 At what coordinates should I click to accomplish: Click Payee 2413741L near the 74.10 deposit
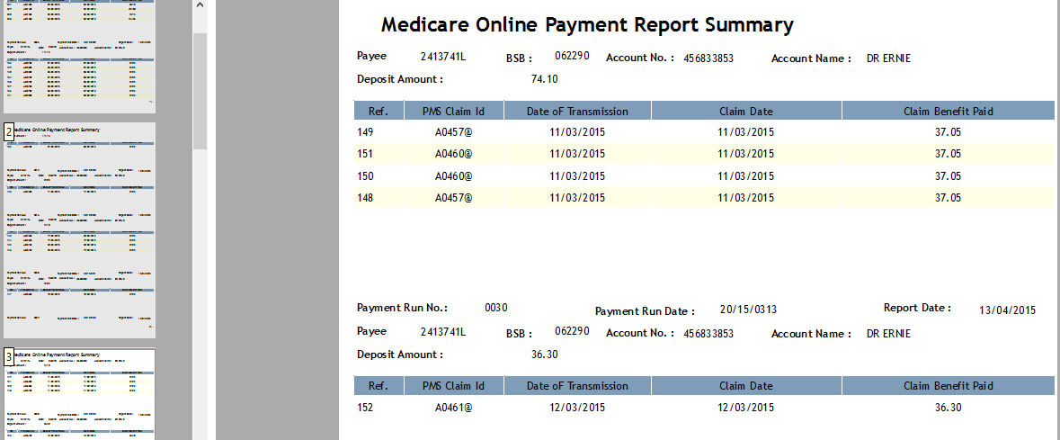tap(443, 56)
